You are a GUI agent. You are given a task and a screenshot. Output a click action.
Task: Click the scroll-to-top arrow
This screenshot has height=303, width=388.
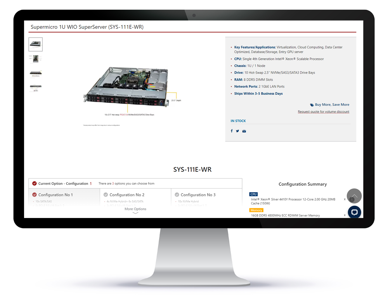click(353, 196)
